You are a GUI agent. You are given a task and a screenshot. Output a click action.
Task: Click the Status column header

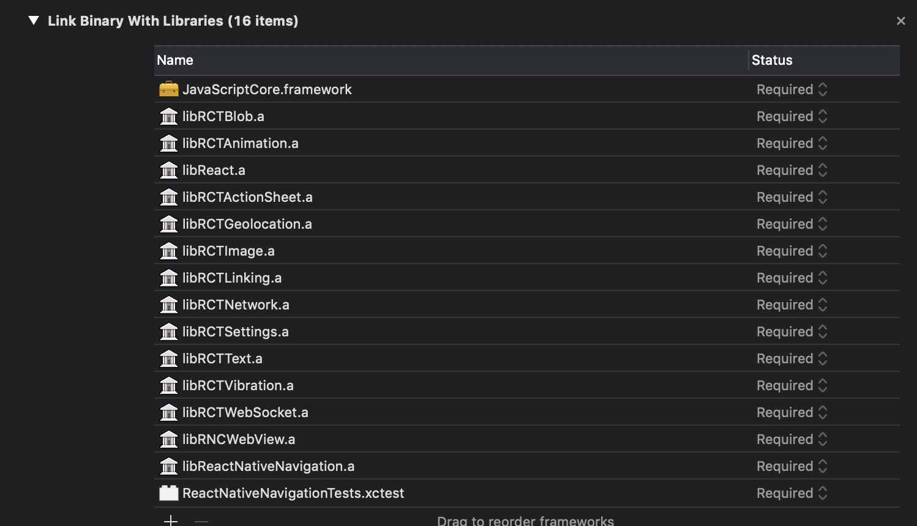pos(825,61)
